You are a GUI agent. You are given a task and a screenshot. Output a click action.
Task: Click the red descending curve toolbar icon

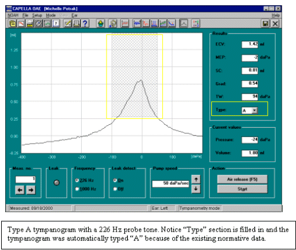(21, 24)
